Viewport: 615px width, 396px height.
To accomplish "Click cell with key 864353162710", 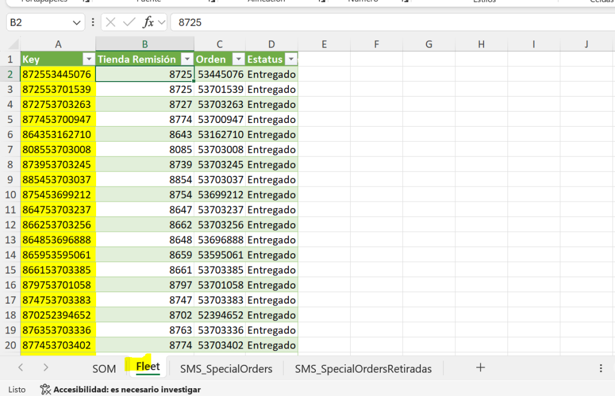I will [58, 134].
